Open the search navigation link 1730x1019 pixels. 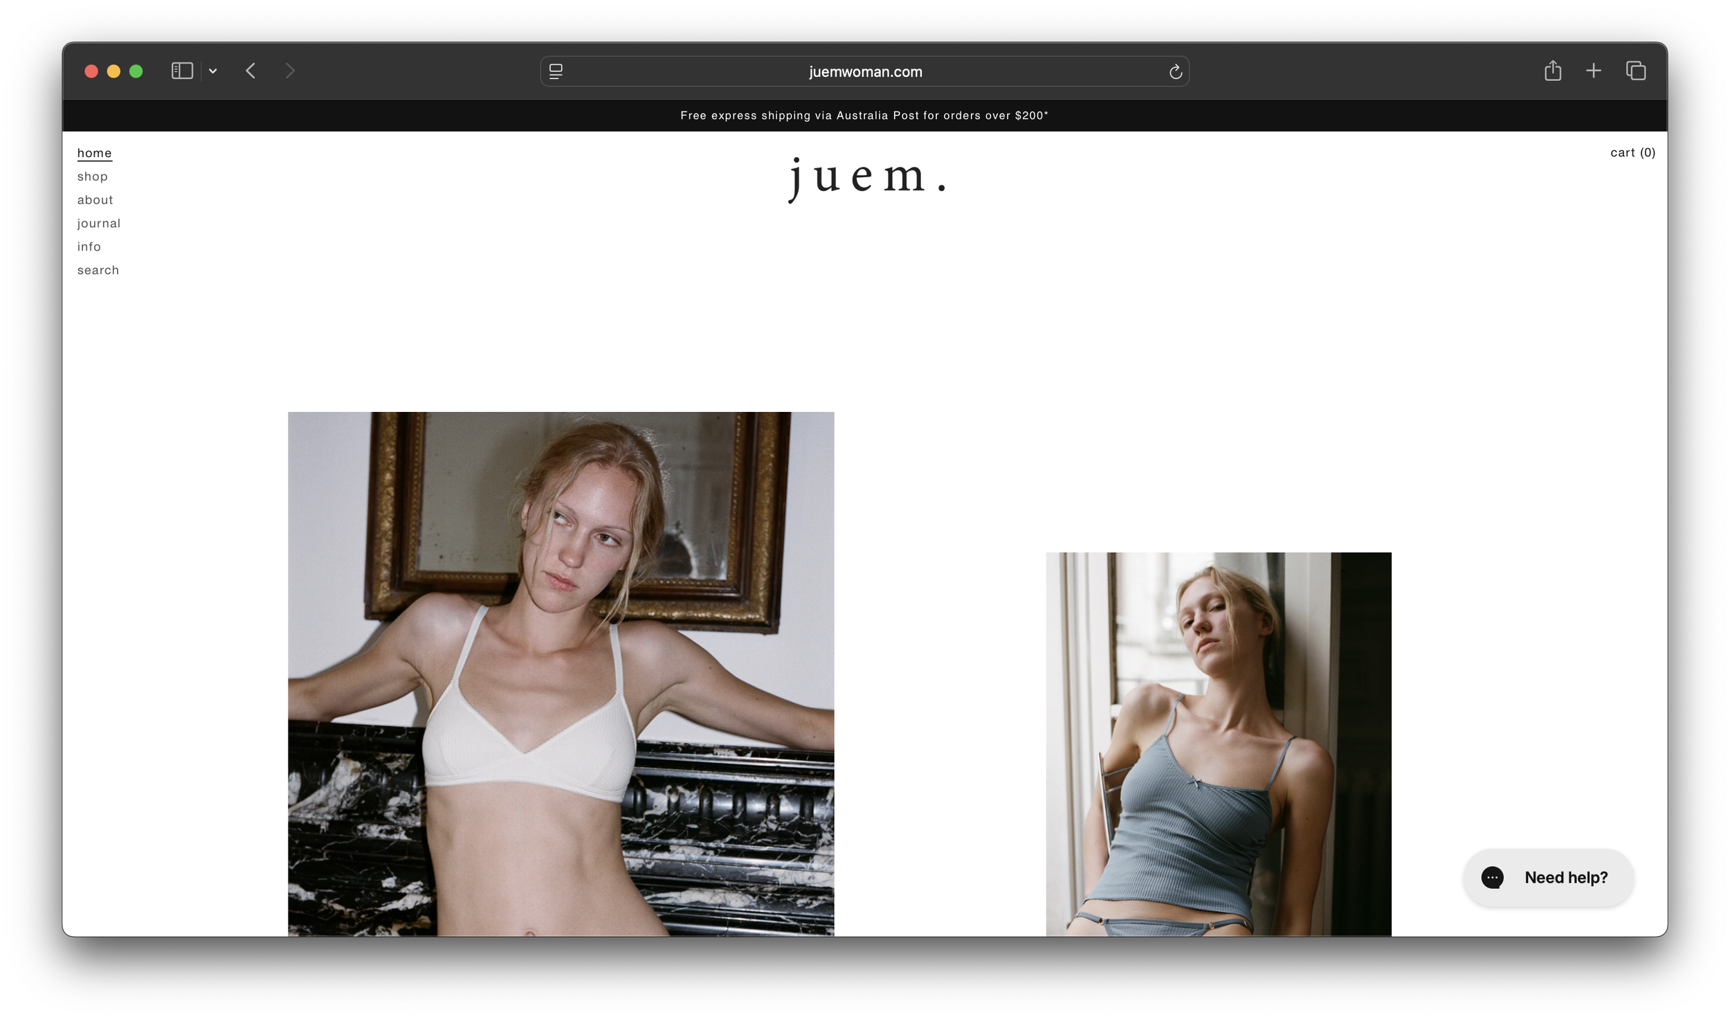[x=98, y=271]
